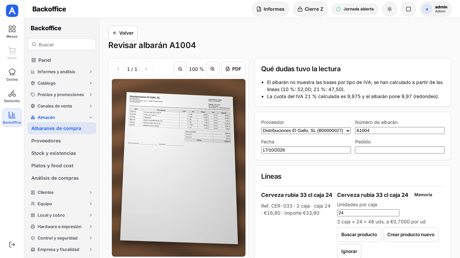
Task: Click the fullscreen square icon in header
Action: (x=408, y=9)
